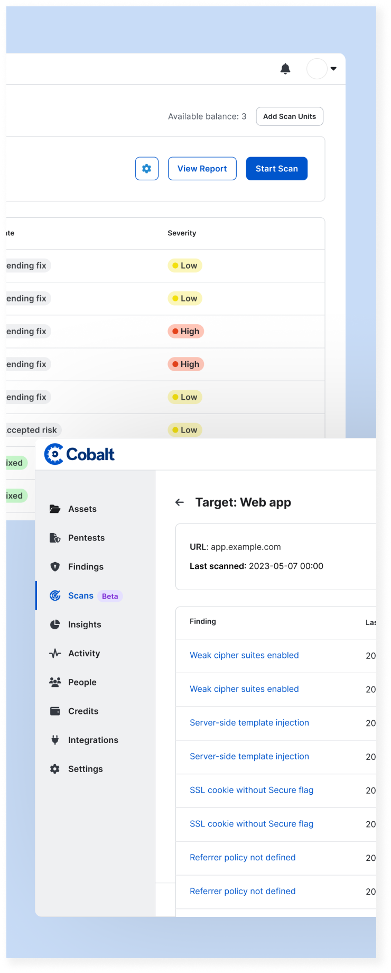
Task: Select People in the sidebar
Action: (x=82, y=682)
